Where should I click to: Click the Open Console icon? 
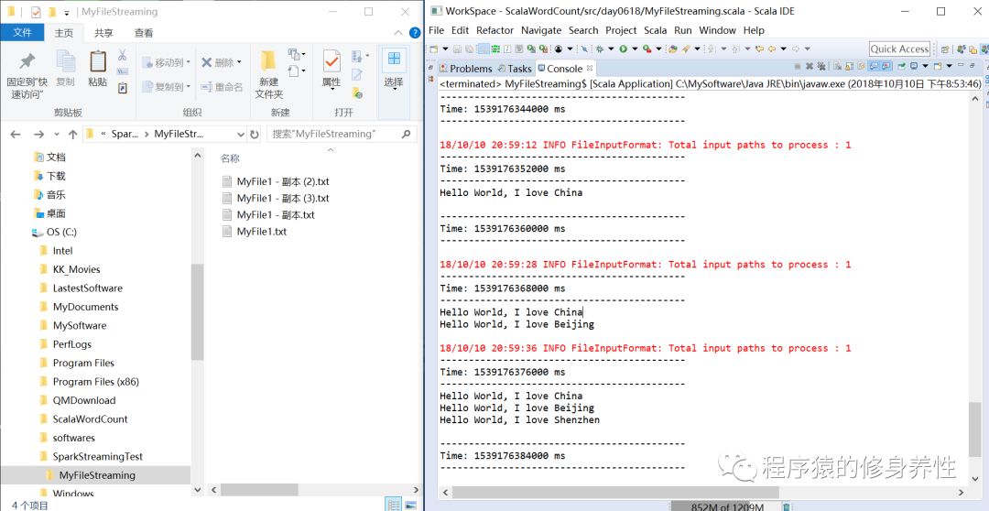point(938,66)
